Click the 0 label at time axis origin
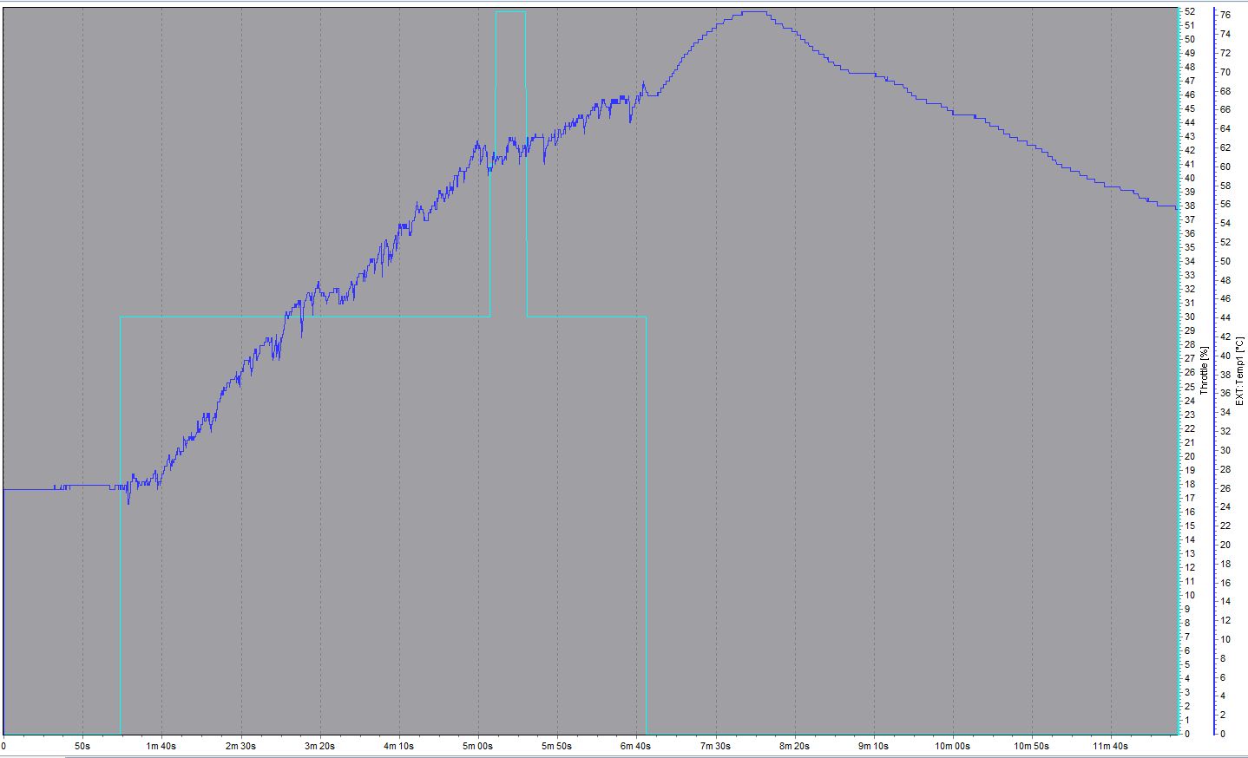1248x758 pixels. (x=4, y=745)
